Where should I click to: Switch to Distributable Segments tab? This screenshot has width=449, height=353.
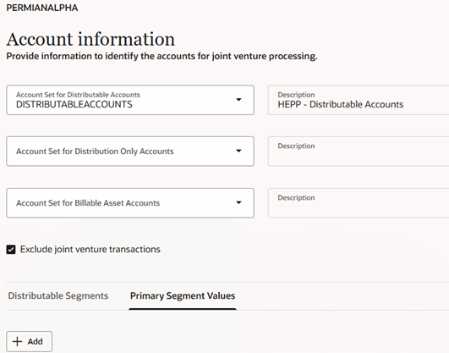pyautogui.click(x=58, y=295)
